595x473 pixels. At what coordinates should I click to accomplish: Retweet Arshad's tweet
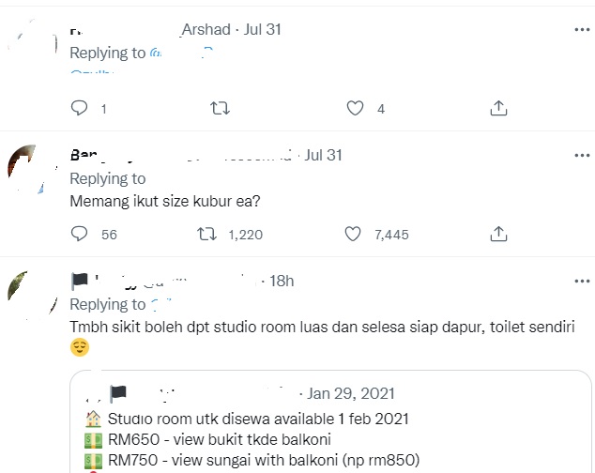[220, 109]
